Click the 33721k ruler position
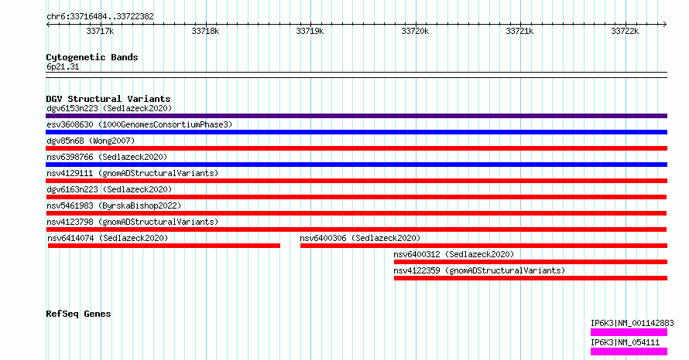 [519, 31]
